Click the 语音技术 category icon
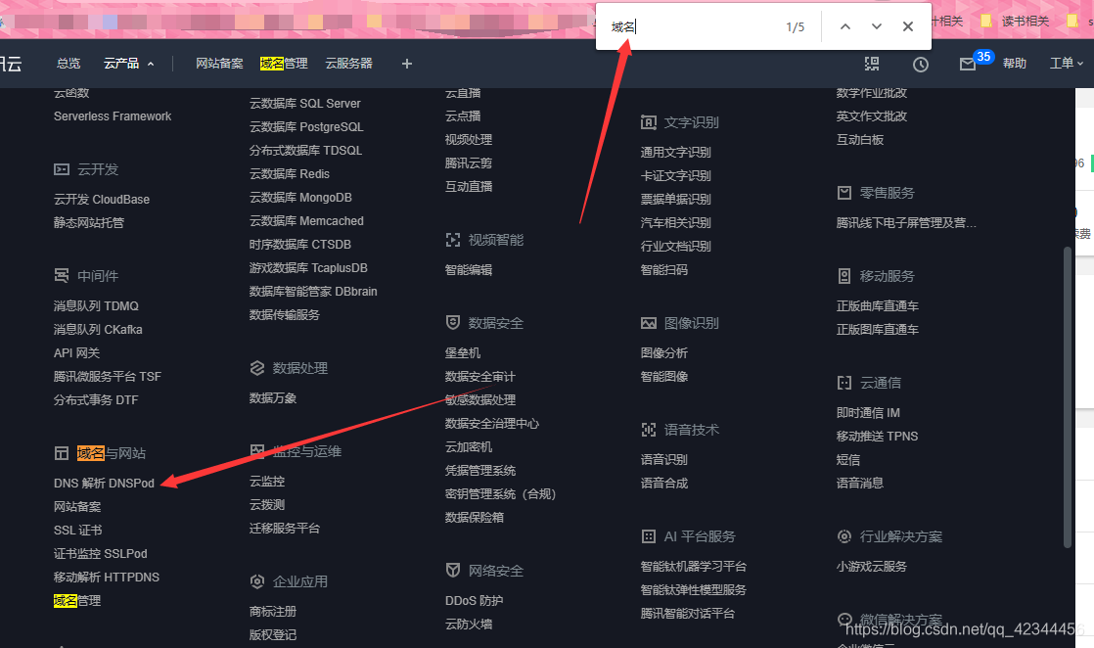 click(649, 430)
